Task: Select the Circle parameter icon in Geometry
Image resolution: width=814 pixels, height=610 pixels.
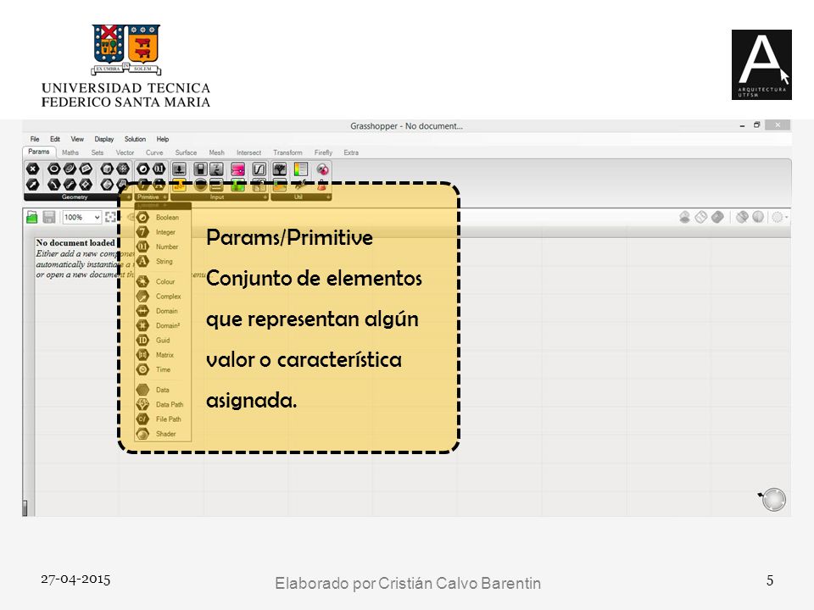Action: pyautogui.click(x=54, y=169)
